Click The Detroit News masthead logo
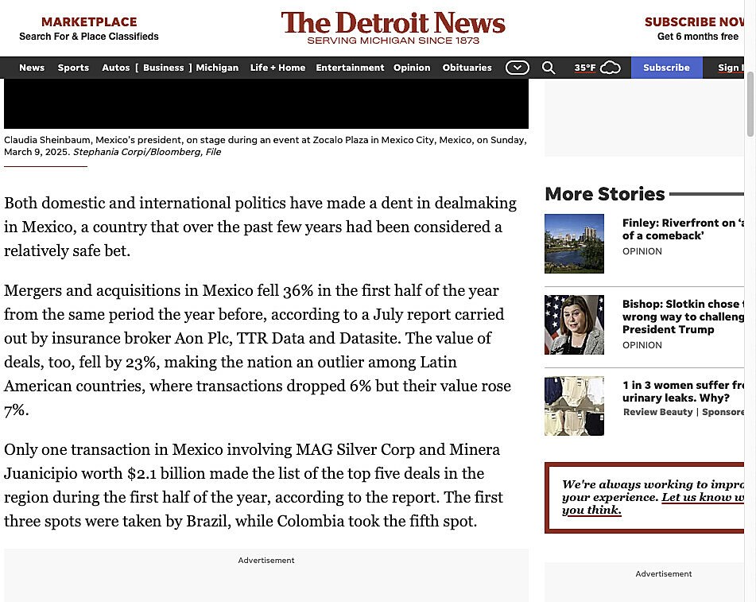Screen dimensions: 756x602 (394, 26)
